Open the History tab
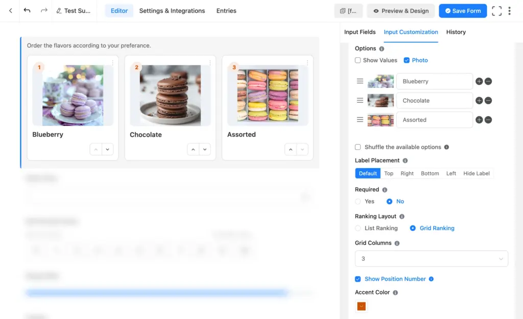 click(456, 32)
